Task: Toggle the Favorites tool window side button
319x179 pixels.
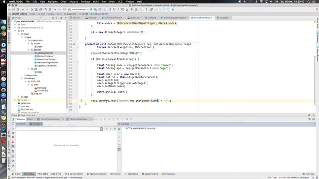Action: [x=9, y=147]
